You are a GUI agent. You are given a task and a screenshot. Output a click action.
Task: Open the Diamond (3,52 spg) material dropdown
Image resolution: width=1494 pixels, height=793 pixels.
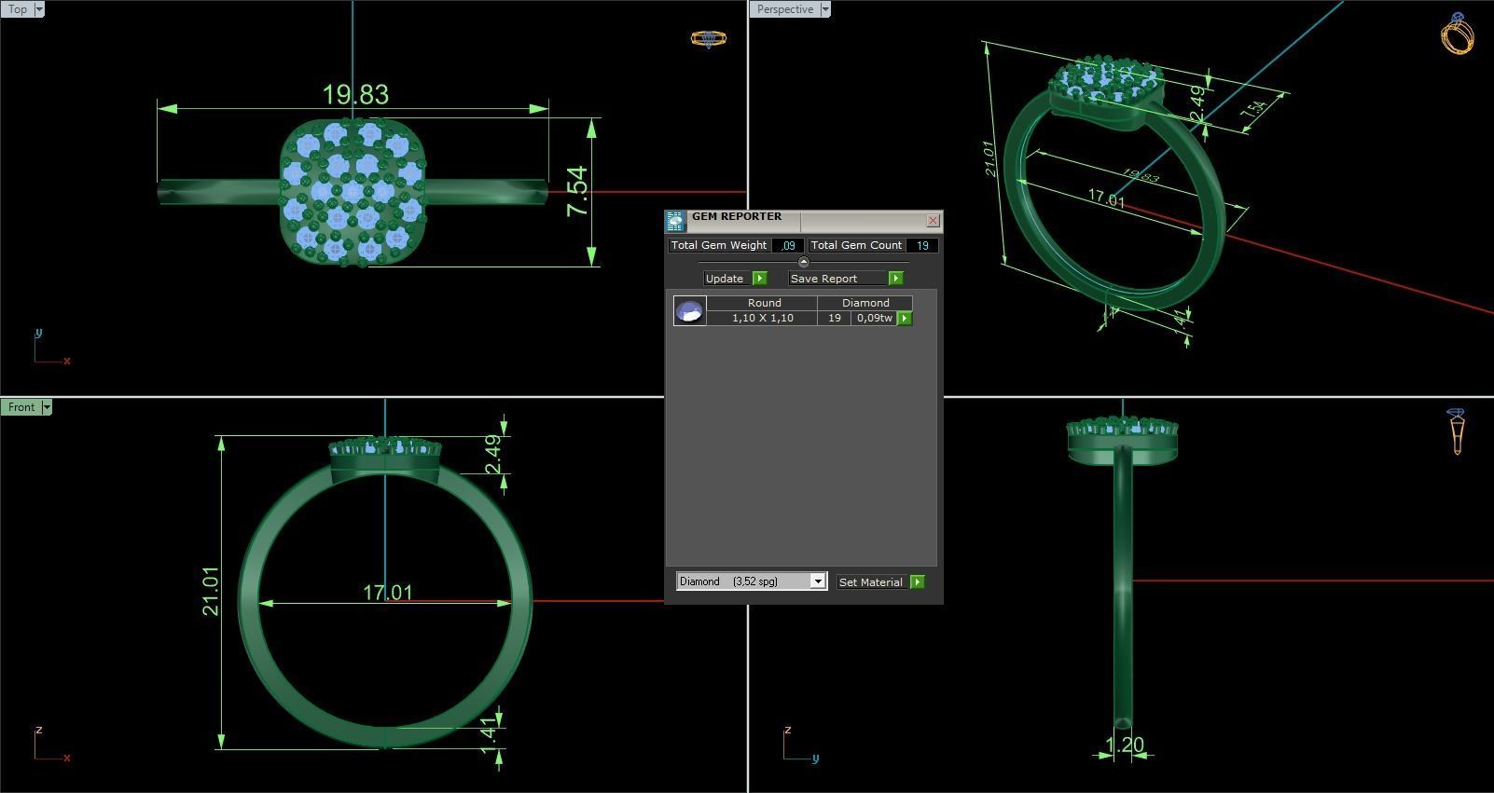click(x=818, y=581)
